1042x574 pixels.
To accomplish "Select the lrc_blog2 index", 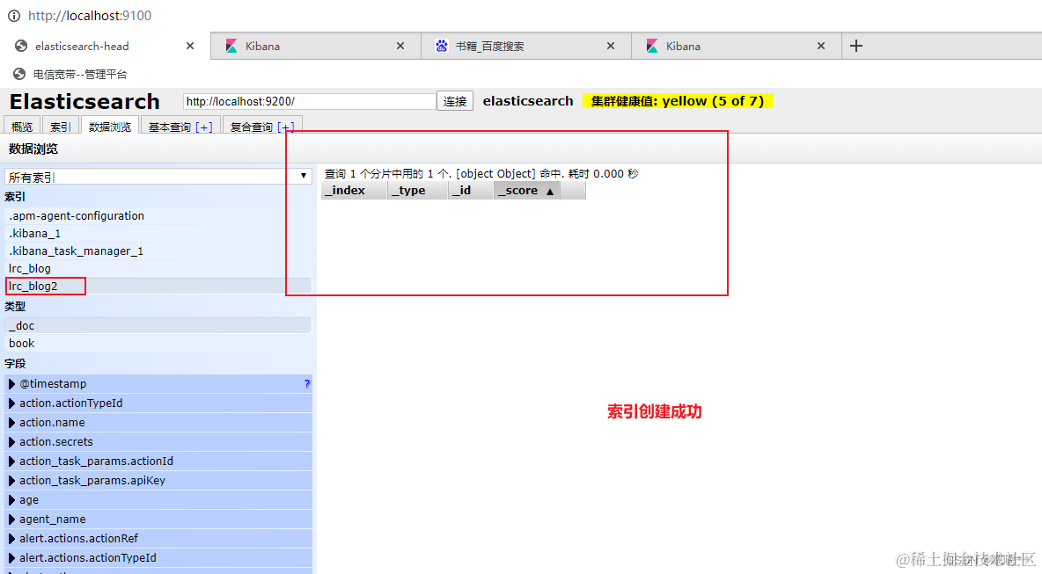I will point(158,286).
